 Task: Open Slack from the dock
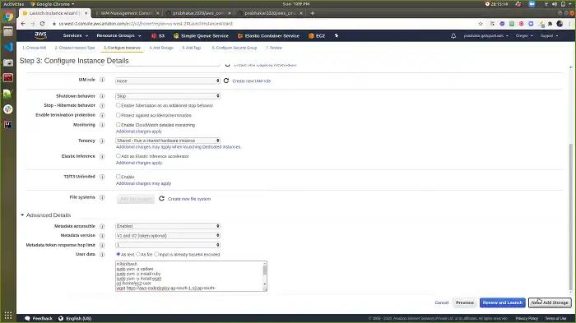pos(8,109)
